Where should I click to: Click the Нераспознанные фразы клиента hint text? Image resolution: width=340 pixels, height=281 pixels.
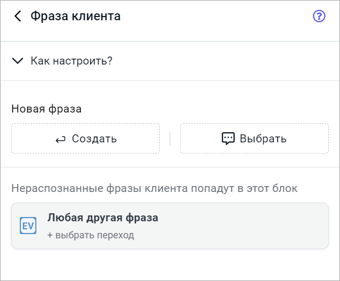click(154, 188)
